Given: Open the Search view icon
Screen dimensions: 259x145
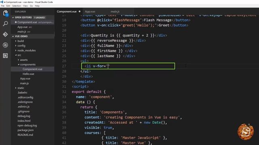Looking at the screenshot, I should [x=5, y=24].
